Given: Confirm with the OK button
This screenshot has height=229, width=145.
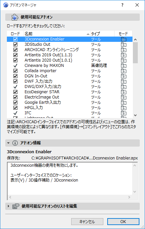Looking at the screenshot, I should click(x=123, y=221).
